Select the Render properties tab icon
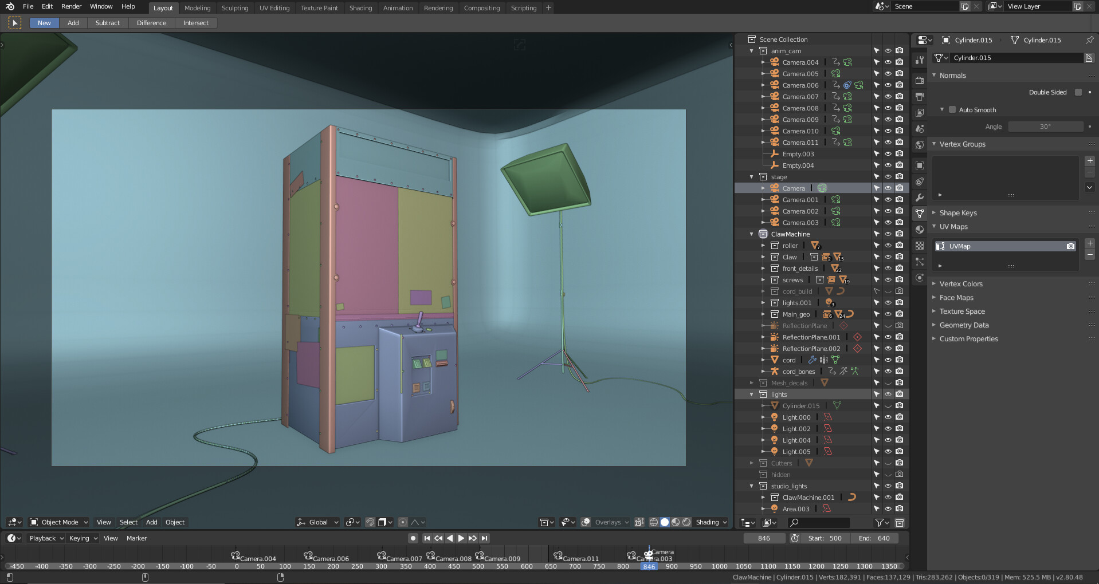 point(920,81)
